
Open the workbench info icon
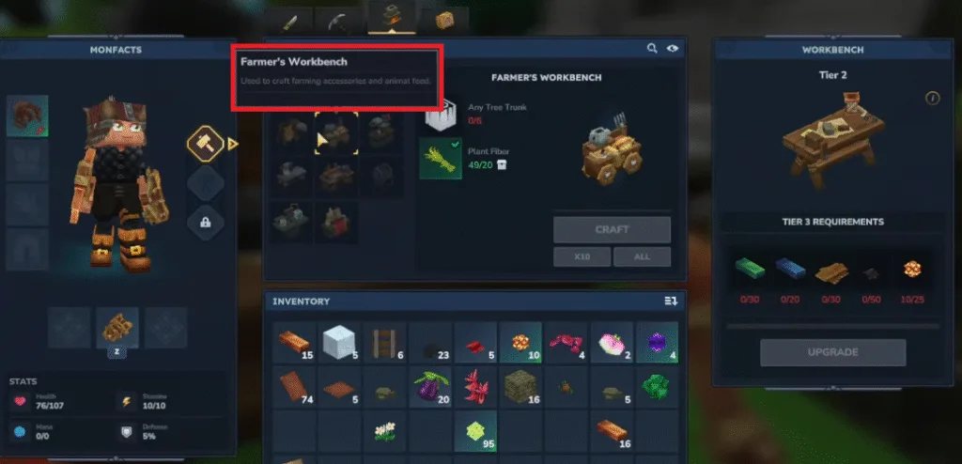point(933,98)
